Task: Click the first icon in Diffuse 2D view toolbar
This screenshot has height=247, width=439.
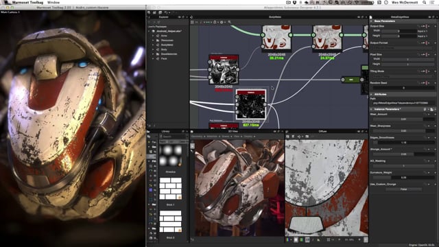Action: 288,137
